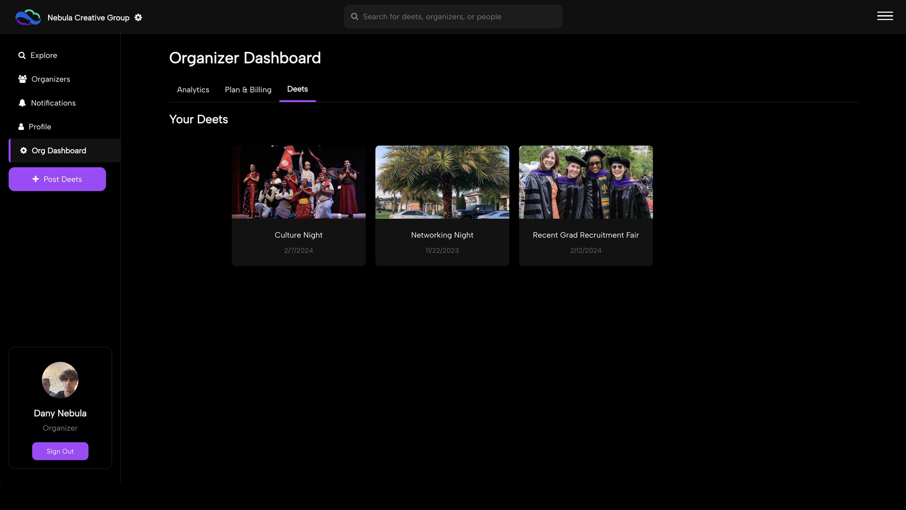Click the Explore magnifier icon in sidebar
The width and height of the screenshot is (906, 510).
22,55
